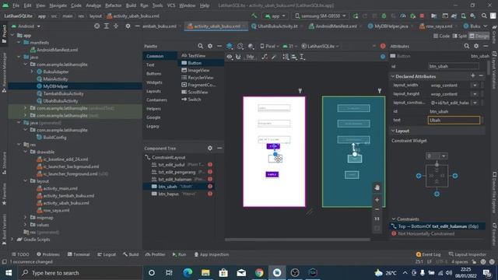Viewport: 498px width, 280px height.
Task: Switch to row_saya.xml tab
Action: click(439, 26)
